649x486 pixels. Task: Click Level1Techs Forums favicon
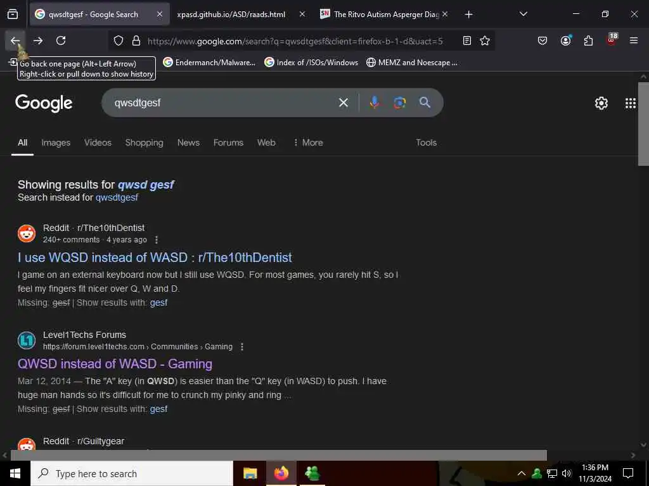click(27, 340)
